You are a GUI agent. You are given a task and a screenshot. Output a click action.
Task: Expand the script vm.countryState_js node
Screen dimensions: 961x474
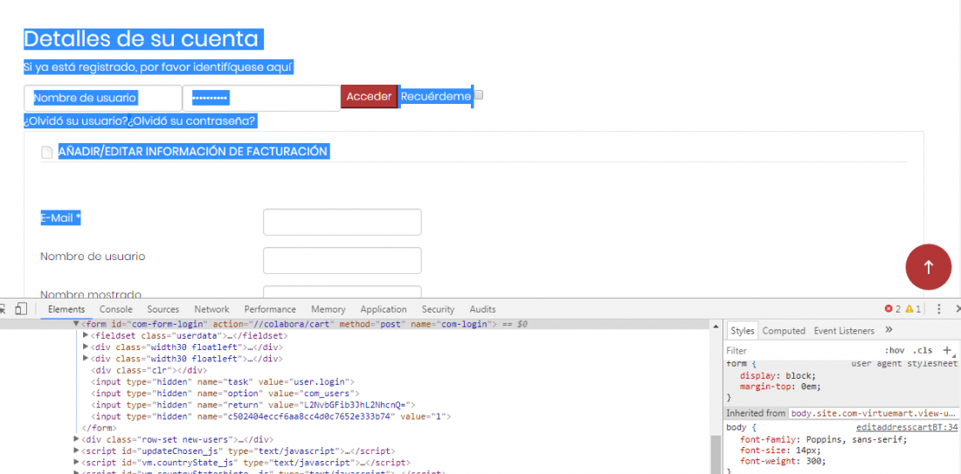tap(76, 463)
